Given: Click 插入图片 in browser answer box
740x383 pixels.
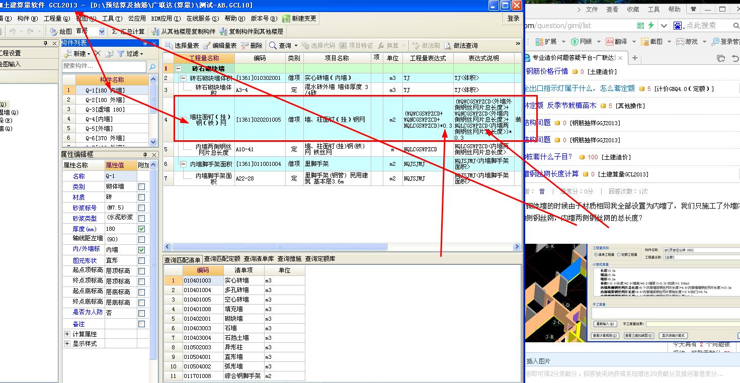Looking at the screenshot, I should (538, 361).
